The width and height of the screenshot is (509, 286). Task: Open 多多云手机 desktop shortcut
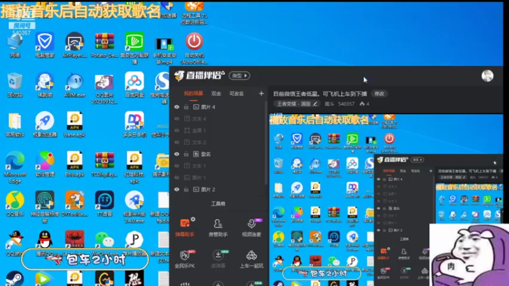pyautogui.click(x=134, y=125)
